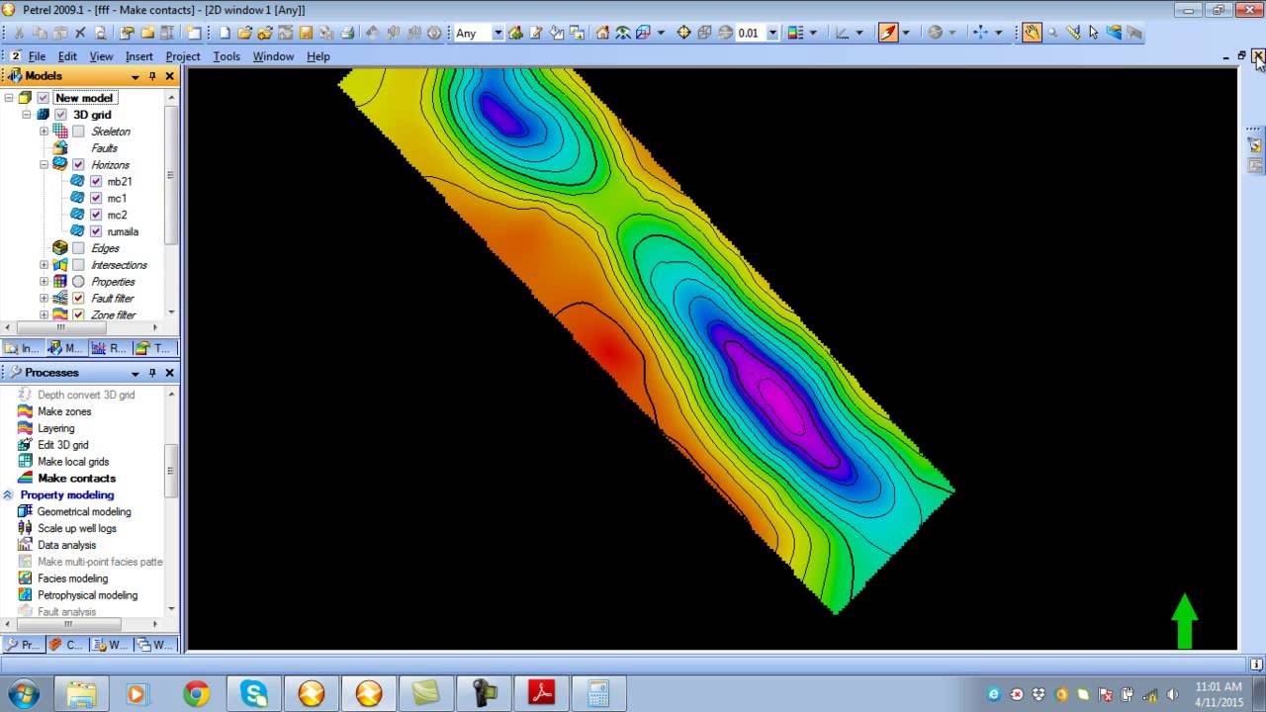Click the compass north arrow toolbar icon
This screenshot has width=1266, height=712.
[x=887, y=33]
